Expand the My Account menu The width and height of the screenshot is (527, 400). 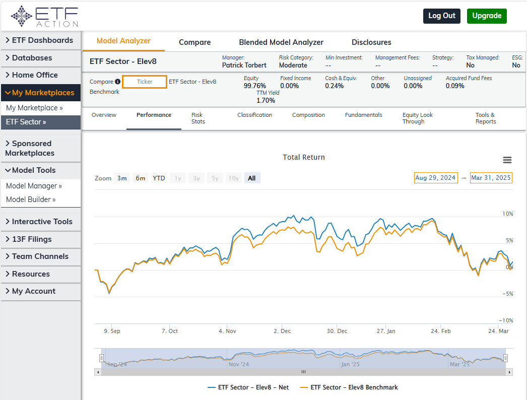41,291
